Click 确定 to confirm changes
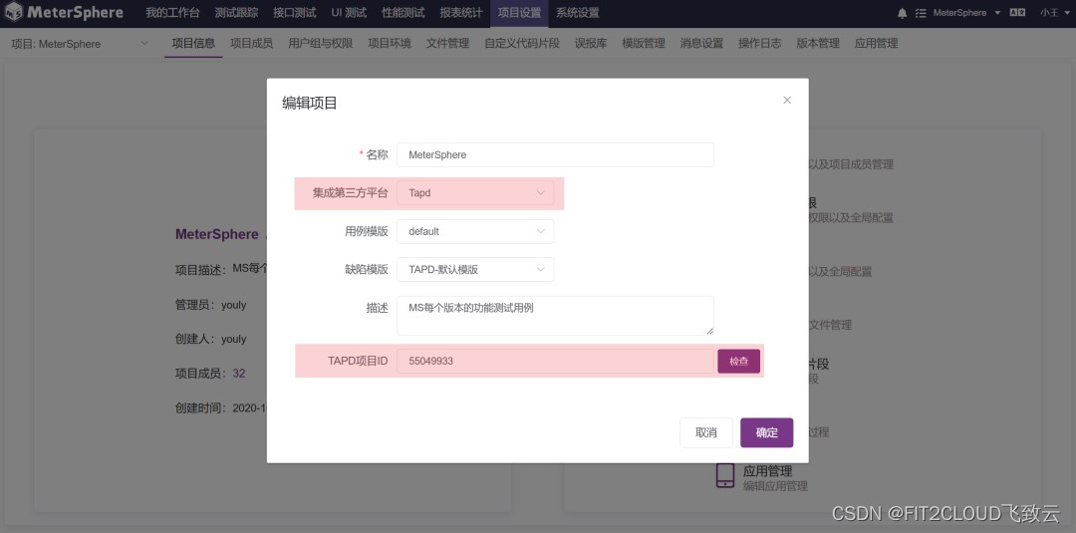The width and height of the screenshot is (1076, 533). point(766,432)
